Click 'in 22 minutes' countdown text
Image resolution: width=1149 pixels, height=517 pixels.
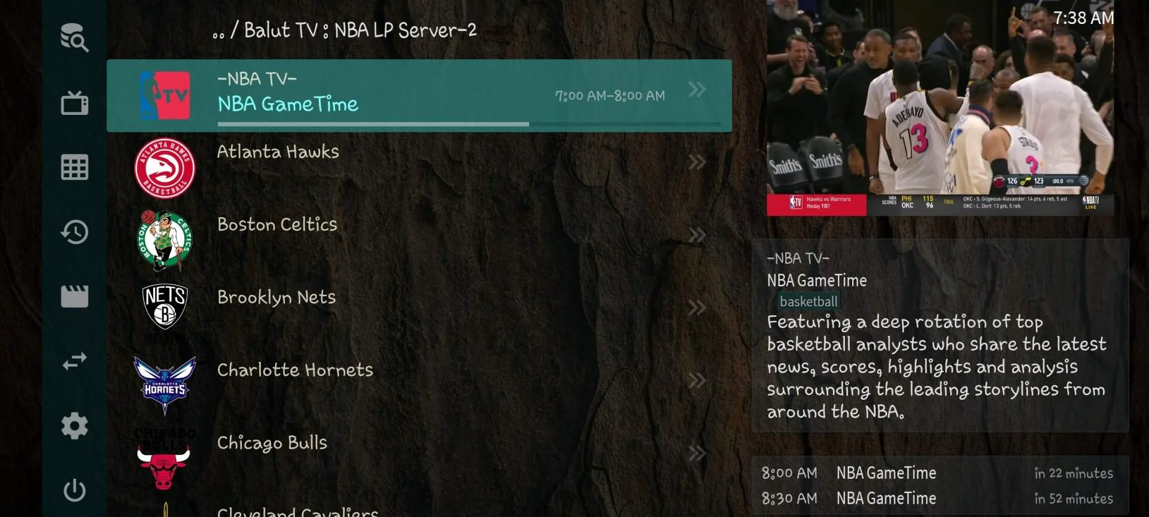click(x=1074, y=473)
